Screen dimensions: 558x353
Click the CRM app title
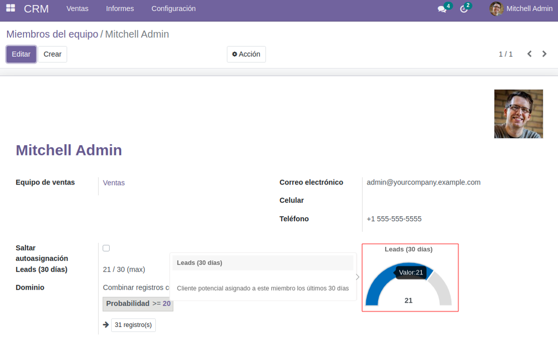(x=36, y=9)
